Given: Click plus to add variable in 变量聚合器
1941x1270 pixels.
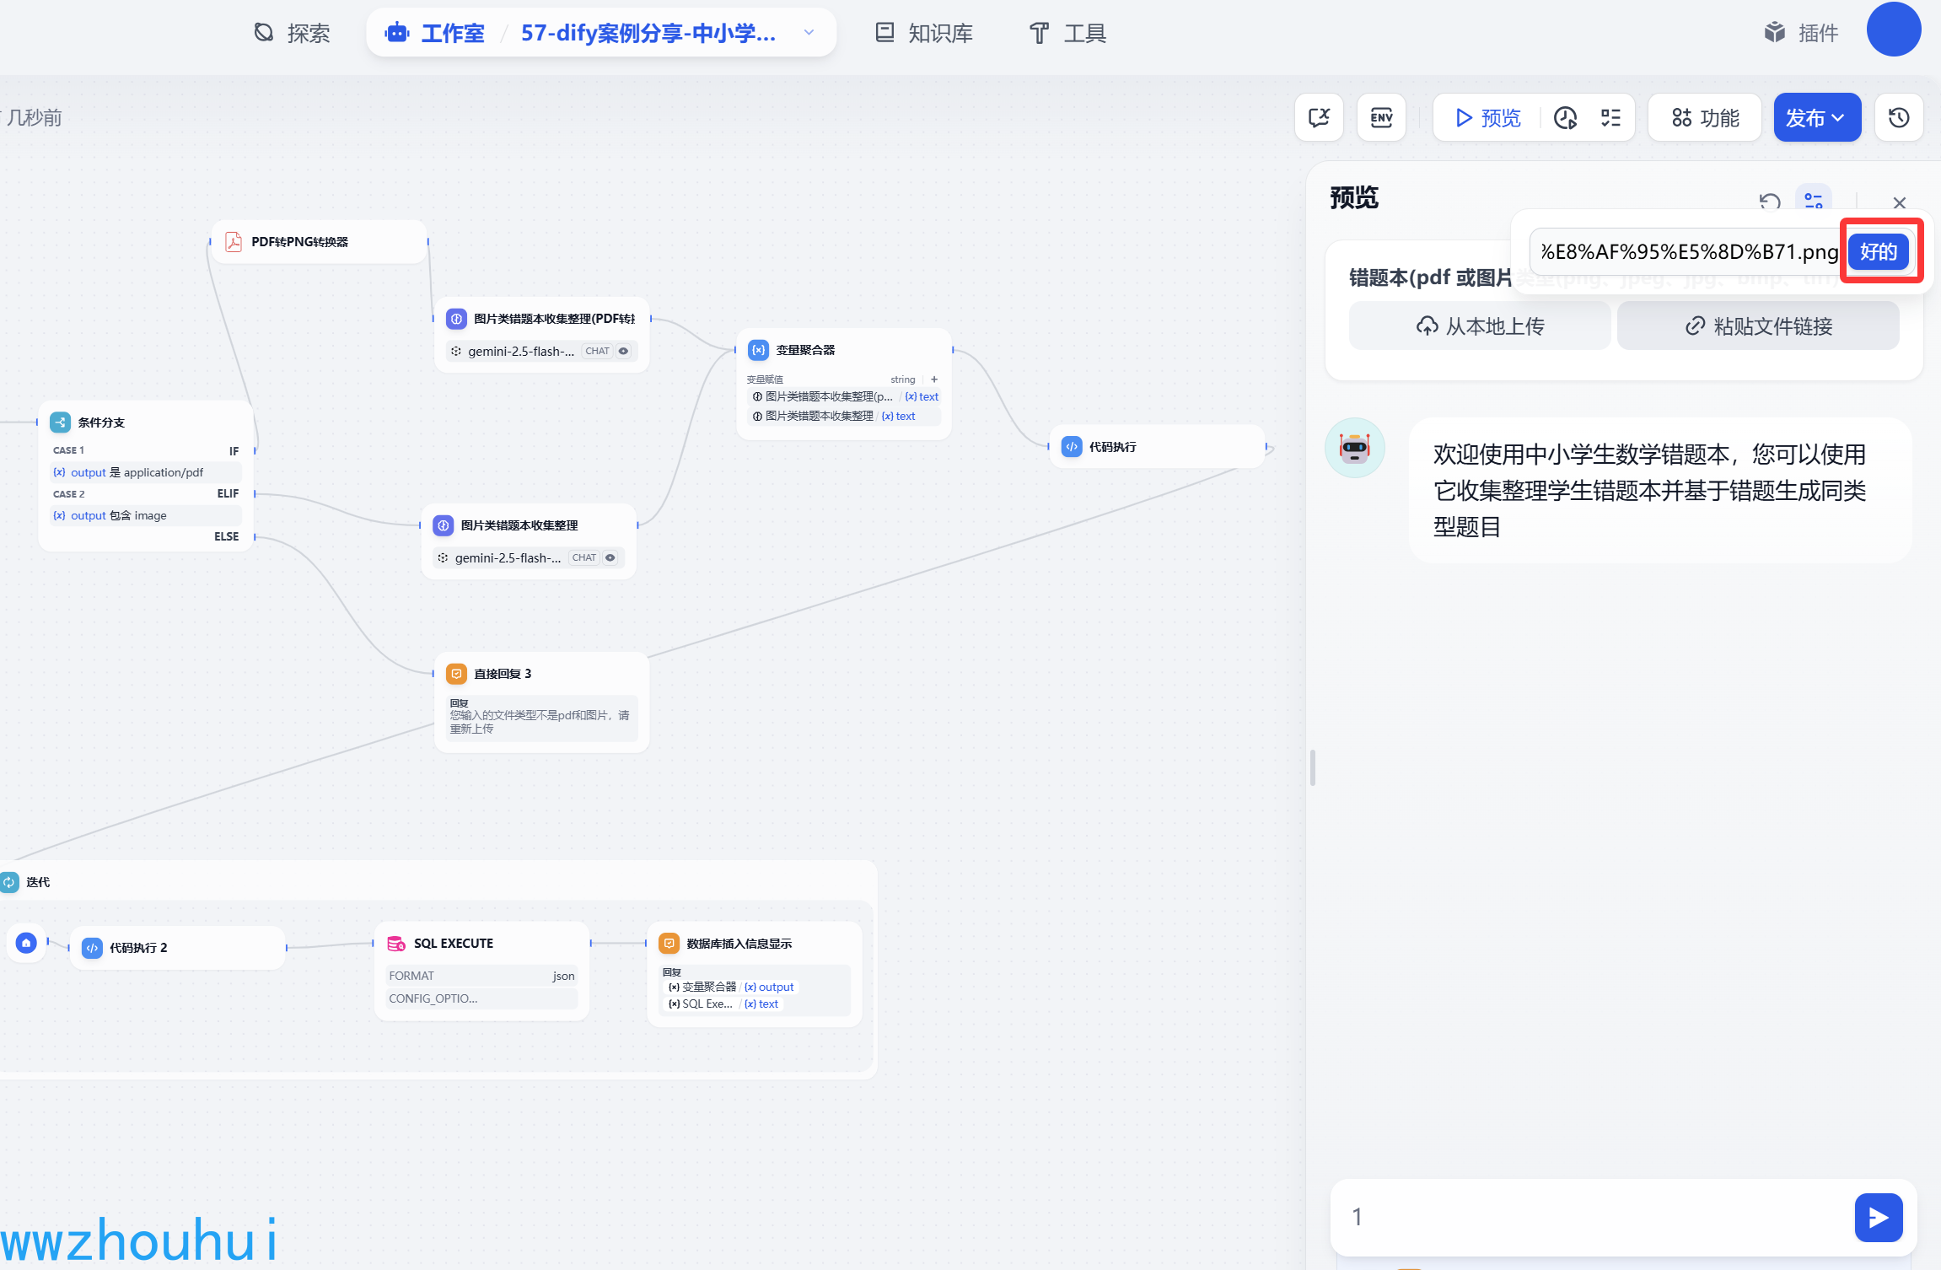Looking at the screenshot, I should coord(934,379).
